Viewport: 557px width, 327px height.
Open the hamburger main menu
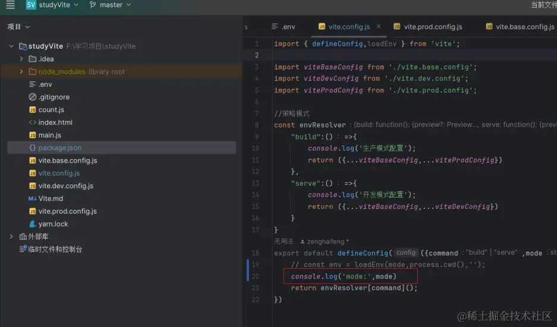[10, 5]
